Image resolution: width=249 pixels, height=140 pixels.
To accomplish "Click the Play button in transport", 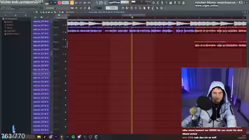I will pos(51,3).
